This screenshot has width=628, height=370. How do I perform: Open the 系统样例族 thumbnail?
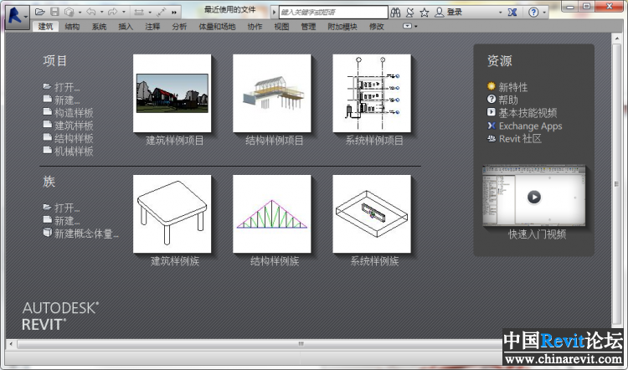pos(372,213)
